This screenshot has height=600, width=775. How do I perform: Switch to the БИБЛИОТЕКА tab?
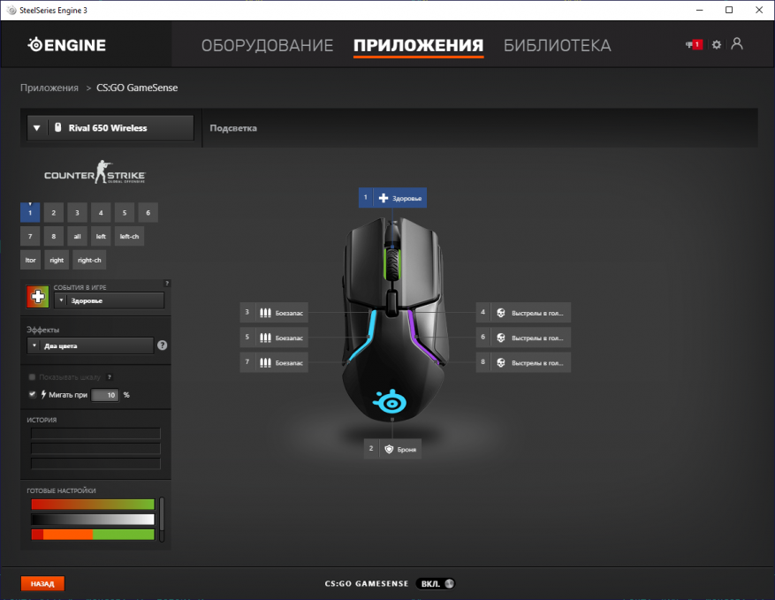[557, 45]
